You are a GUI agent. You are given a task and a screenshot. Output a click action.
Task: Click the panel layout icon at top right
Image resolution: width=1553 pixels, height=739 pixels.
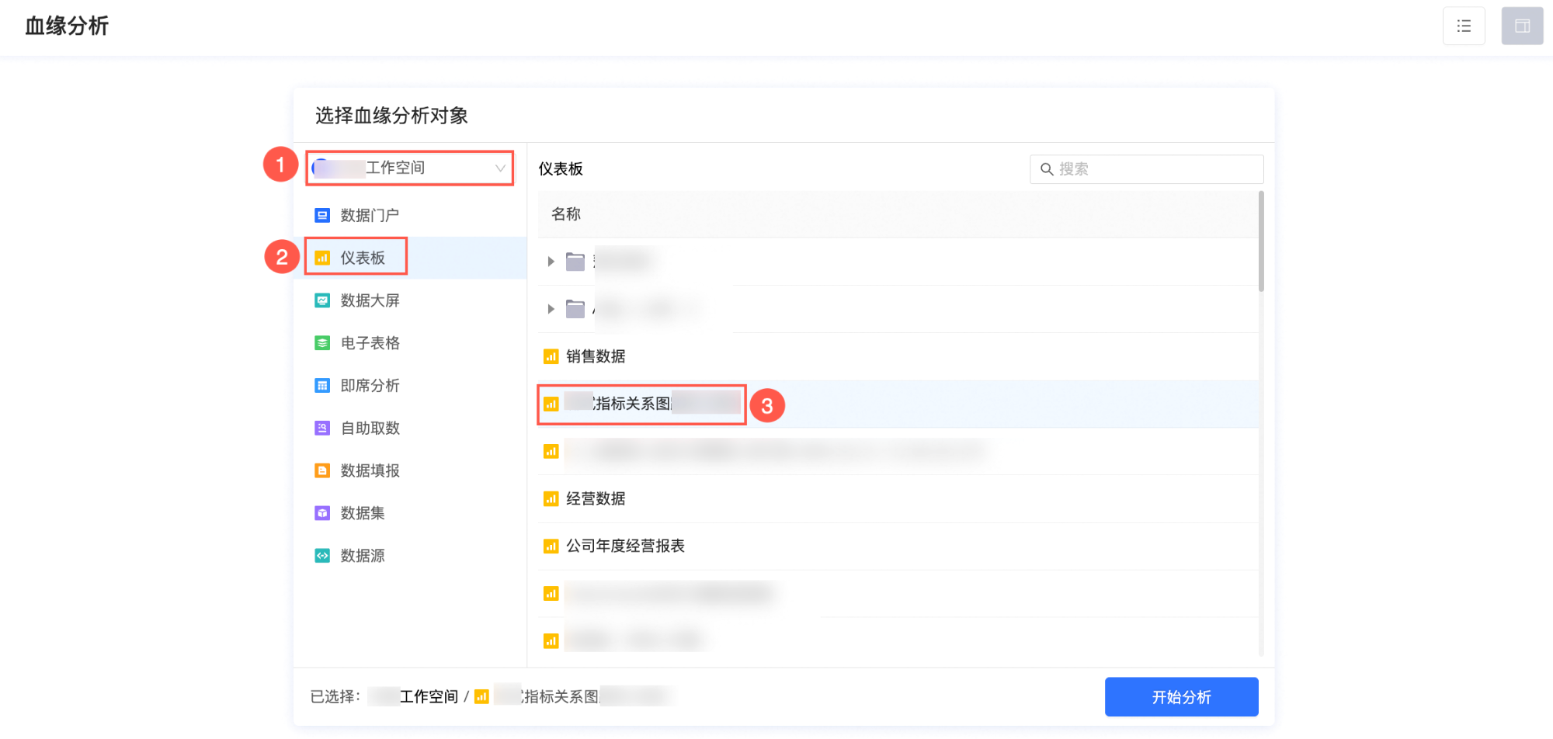click(1522, 26)
